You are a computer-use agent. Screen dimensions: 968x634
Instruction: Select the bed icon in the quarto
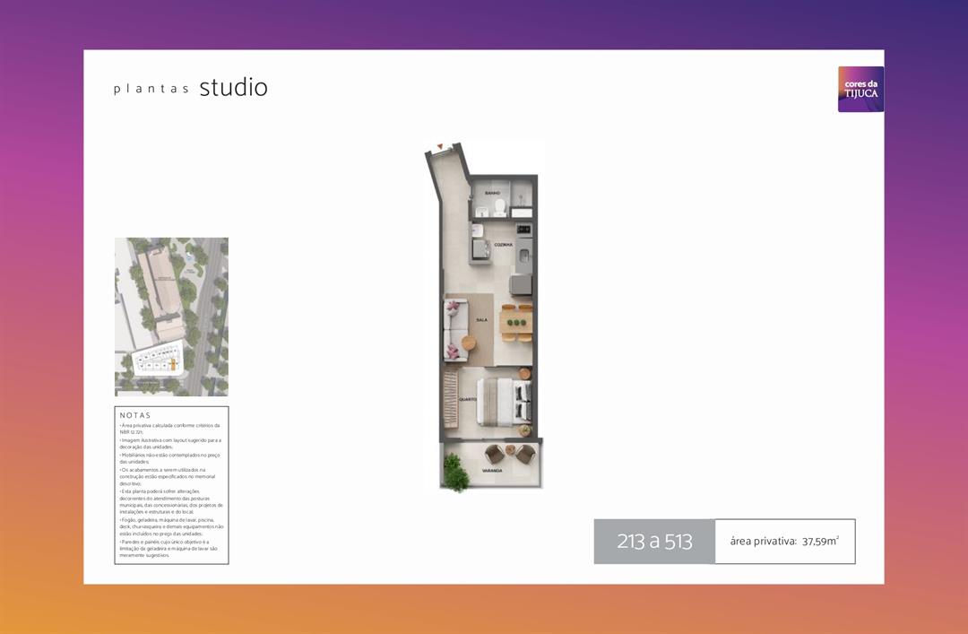click(x=504, y=401)
